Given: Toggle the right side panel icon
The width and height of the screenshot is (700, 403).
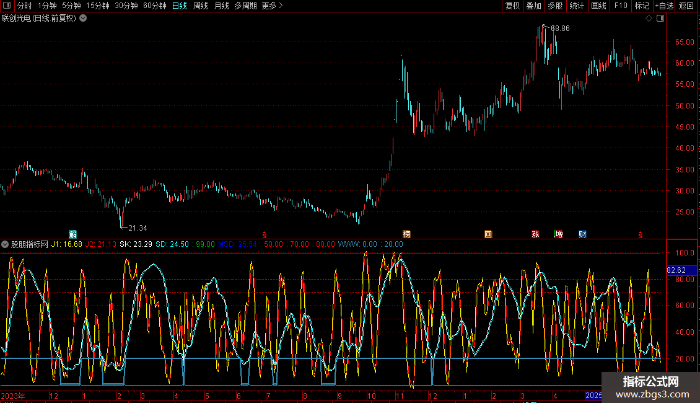Looking at the screenshot, I should point(660,19).
